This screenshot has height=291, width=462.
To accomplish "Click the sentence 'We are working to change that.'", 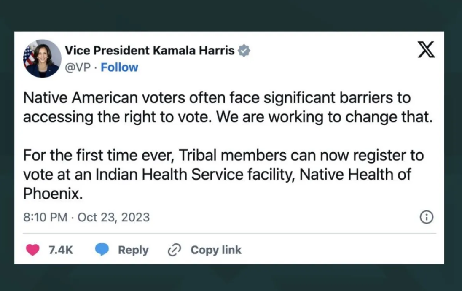I will coord(325,117).
